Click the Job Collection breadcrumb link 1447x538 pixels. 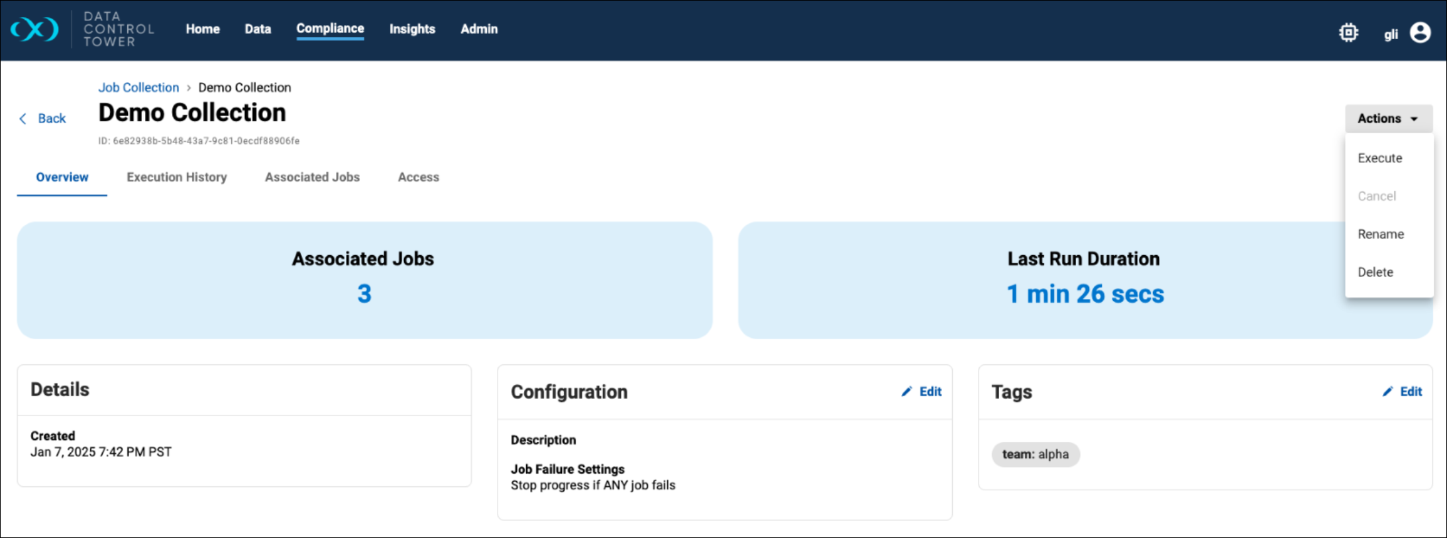tap(138, 87)
